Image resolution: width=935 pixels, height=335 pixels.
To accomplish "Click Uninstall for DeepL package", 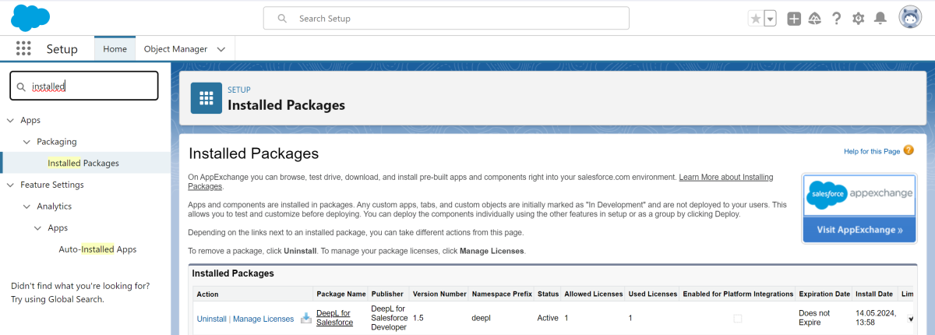I will [211, 319].
